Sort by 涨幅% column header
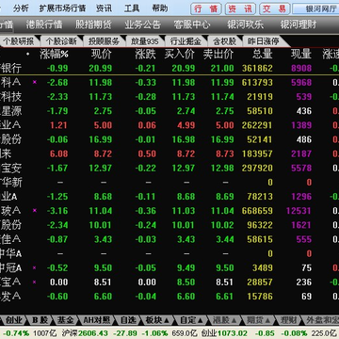The height and width of the screenshot is (339, 339). click(54, 55)
